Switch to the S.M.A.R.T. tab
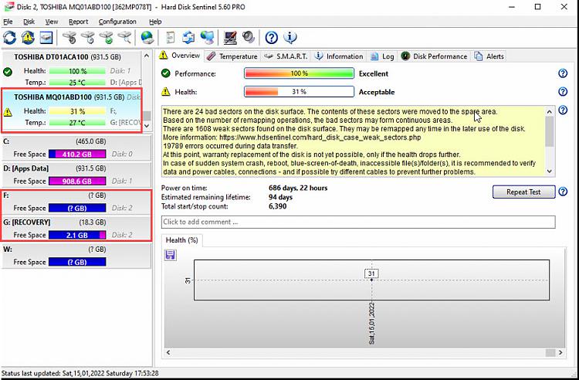This screenshot has width=579, height=380. (x=286, y=56)
